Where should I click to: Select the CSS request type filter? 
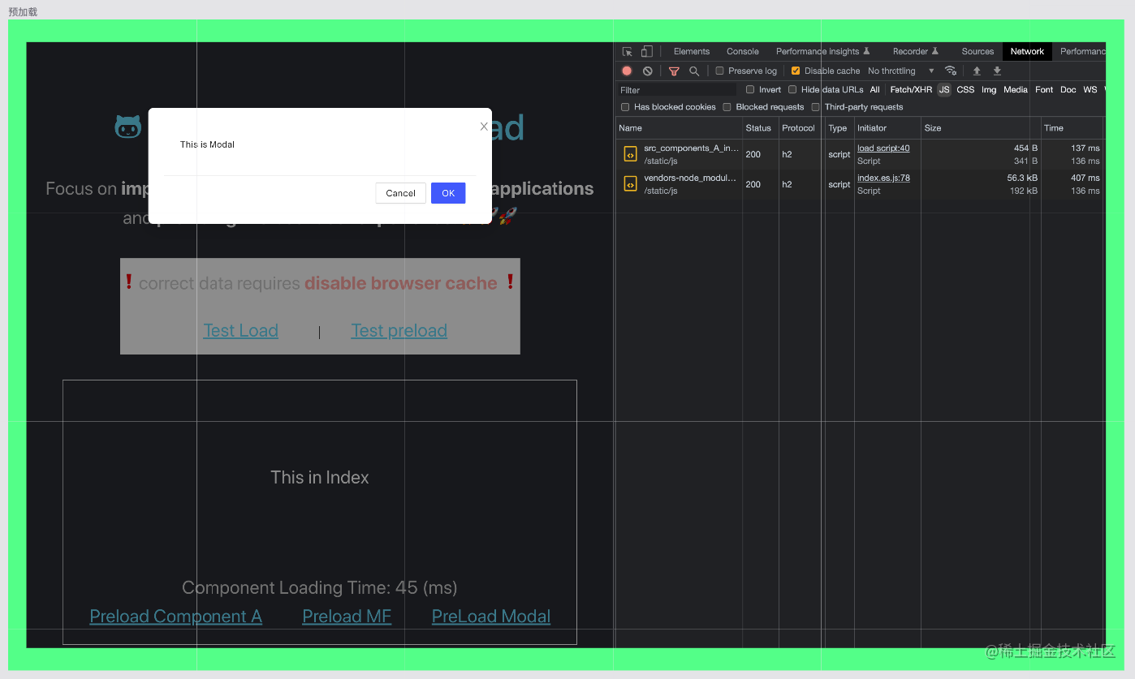(965, 90)
